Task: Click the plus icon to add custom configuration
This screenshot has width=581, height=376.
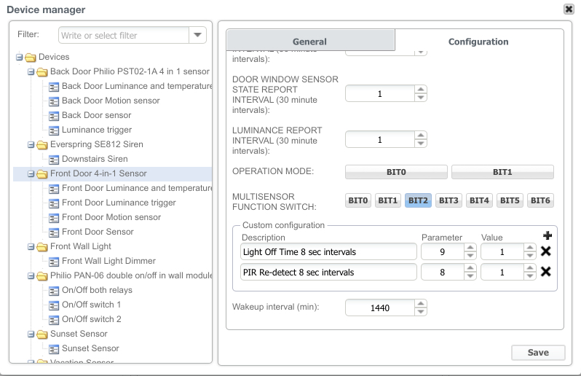Action: 547,236
